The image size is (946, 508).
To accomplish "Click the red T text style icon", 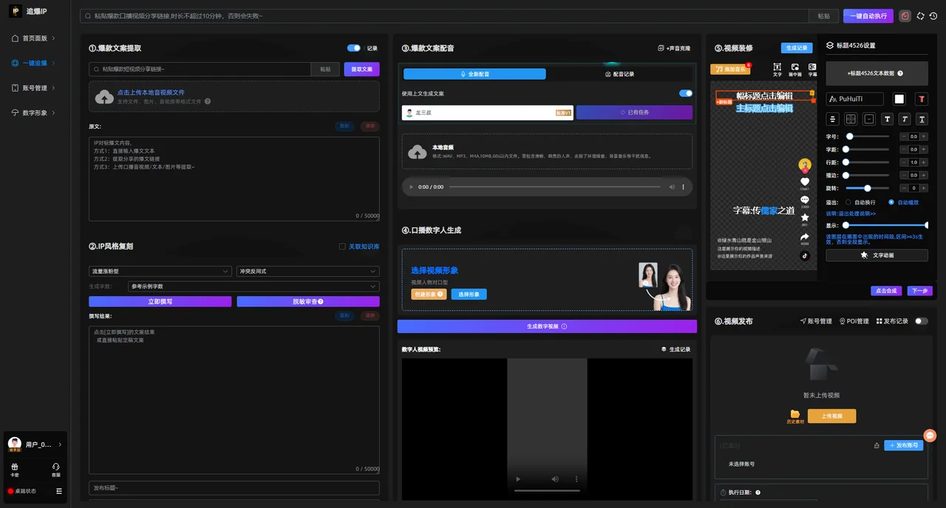I will pos(922,99).
